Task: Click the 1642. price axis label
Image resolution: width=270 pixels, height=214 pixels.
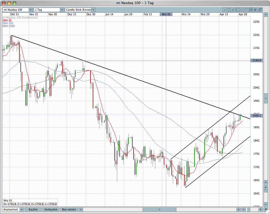Action: (257, 193)
